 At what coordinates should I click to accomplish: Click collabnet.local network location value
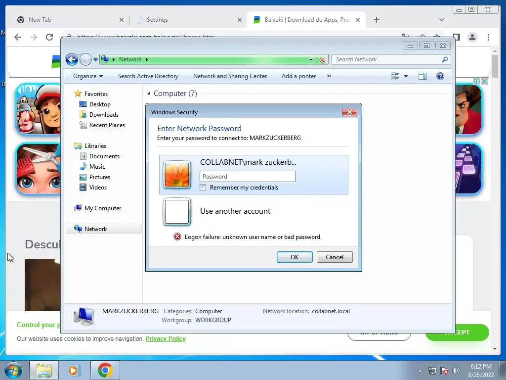coord(331,311)
